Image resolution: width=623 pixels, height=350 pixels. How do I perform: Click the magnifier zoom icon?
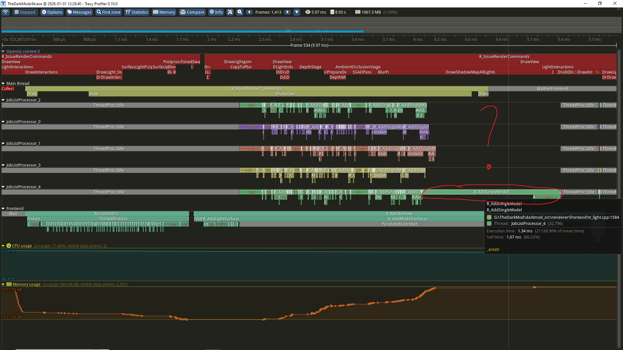tap(240, 12)
